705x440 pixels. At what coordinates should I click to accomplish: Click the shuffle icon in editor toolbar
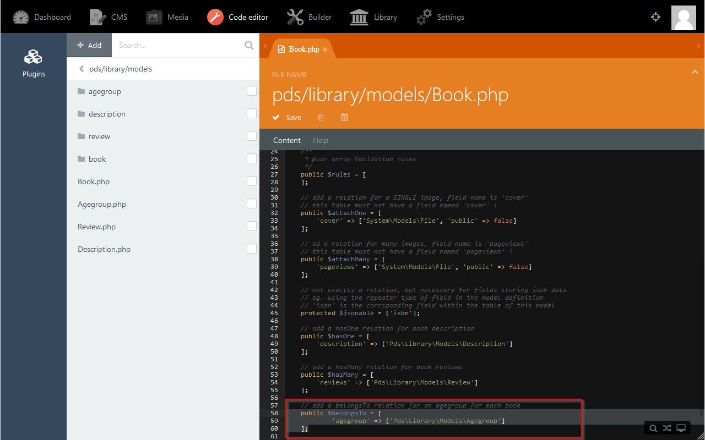(x=667, y=428)
